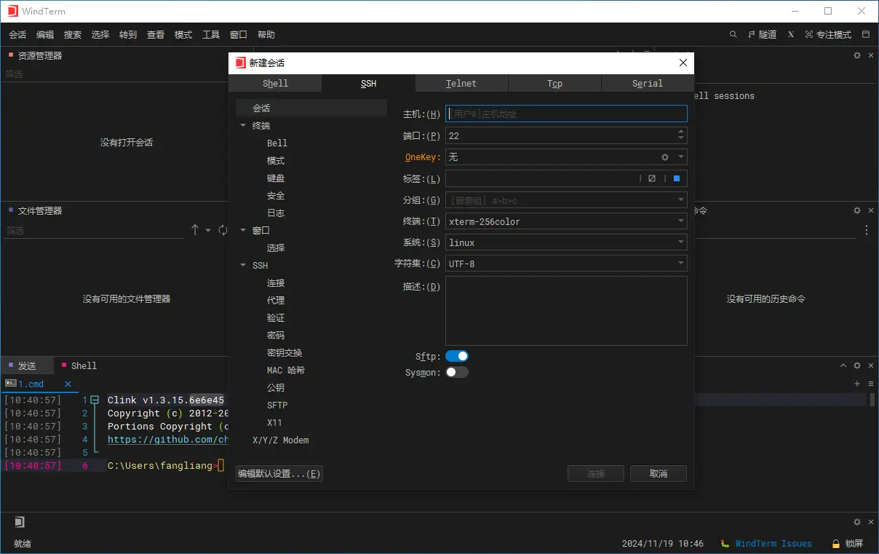Open the 会话 menu
The image size is (879, 554).
(x=17, y=35)
